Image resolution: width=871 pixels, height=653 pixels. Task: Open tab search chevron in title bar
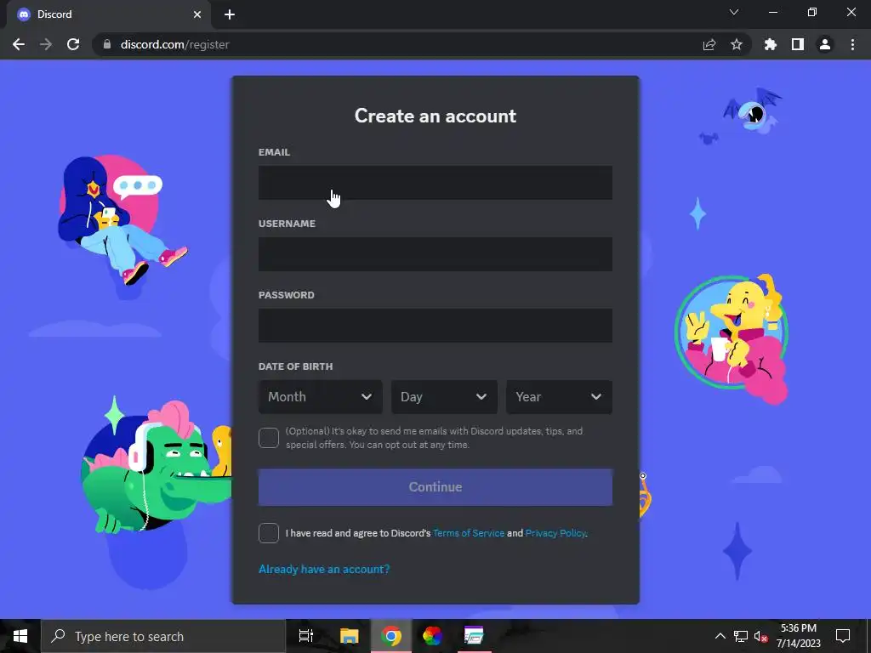734,12
